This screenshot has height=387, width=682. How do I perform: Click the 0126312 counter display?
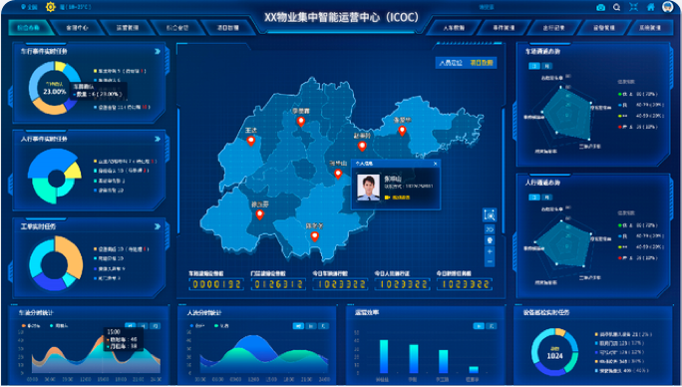coord(278,284)
